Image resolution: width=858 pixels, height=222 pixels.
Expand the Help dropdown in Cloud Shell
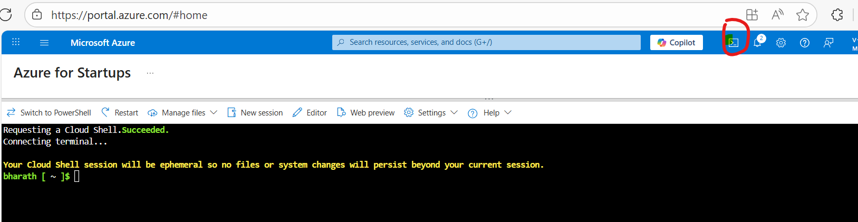(489, 113)
